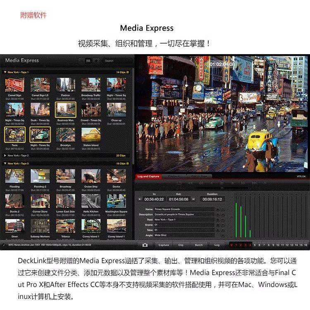The width and height of the screenshot is (310, 310).
Task: Click the plus icon beside Take field
Action: (223, 230)
